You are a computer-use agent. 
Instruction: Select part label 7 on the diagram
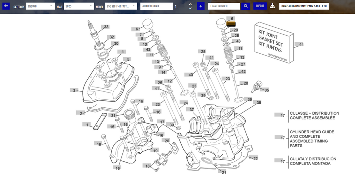(140, 35)
